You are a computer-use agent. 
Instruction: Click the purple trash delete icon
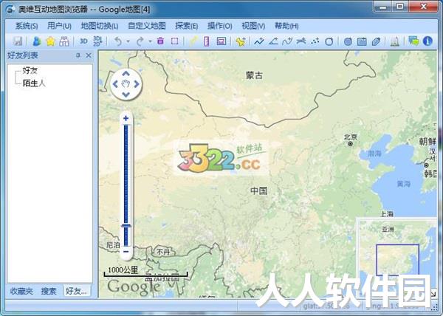pos(160,41)
